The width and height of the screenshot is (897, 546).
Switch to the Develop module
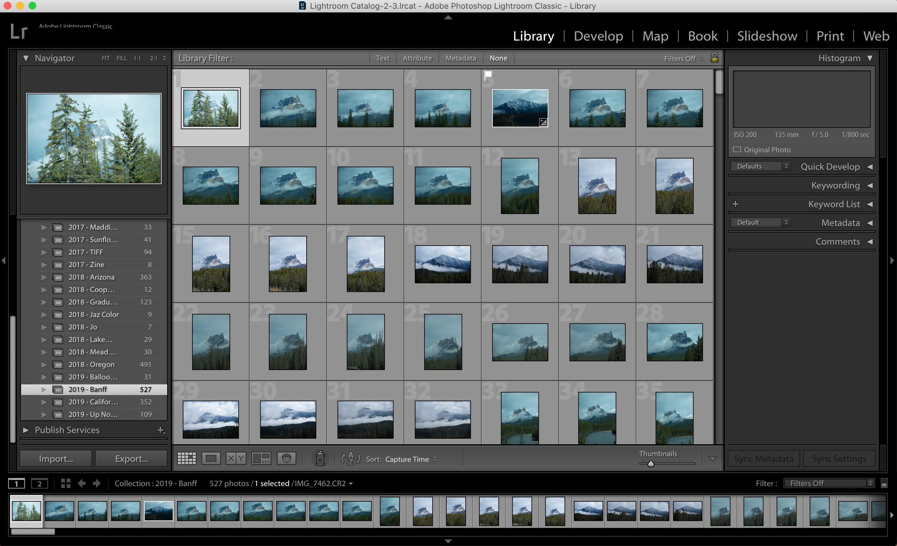pyautogui.click(x=598, y=36)
